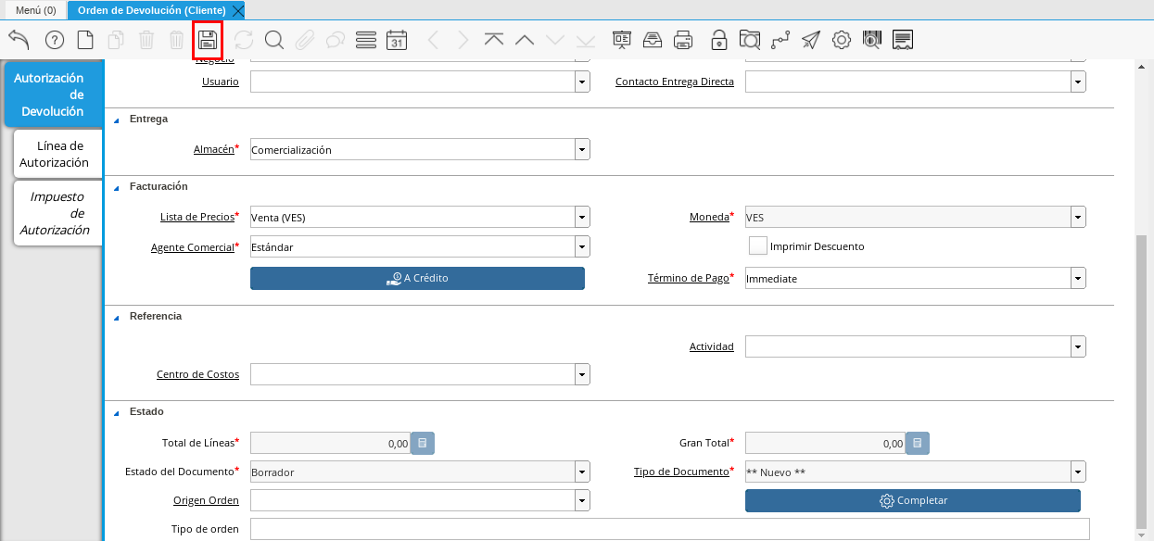This screenshot has width=1154, height=541.
Task: Open help via the question mark icon
Action: pyautogui.click(x=55, y=40)
